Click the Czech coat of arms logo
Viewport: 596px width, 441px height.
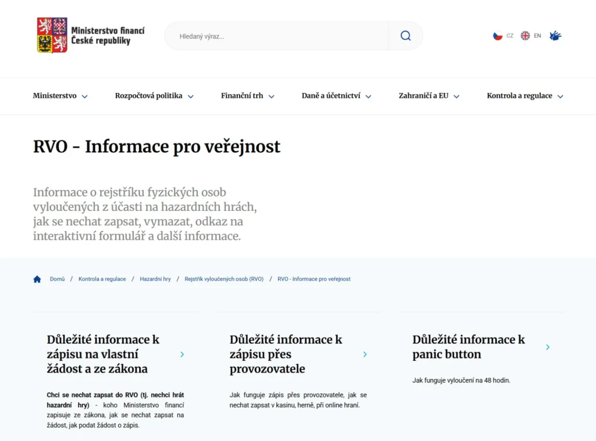point(52,35)
